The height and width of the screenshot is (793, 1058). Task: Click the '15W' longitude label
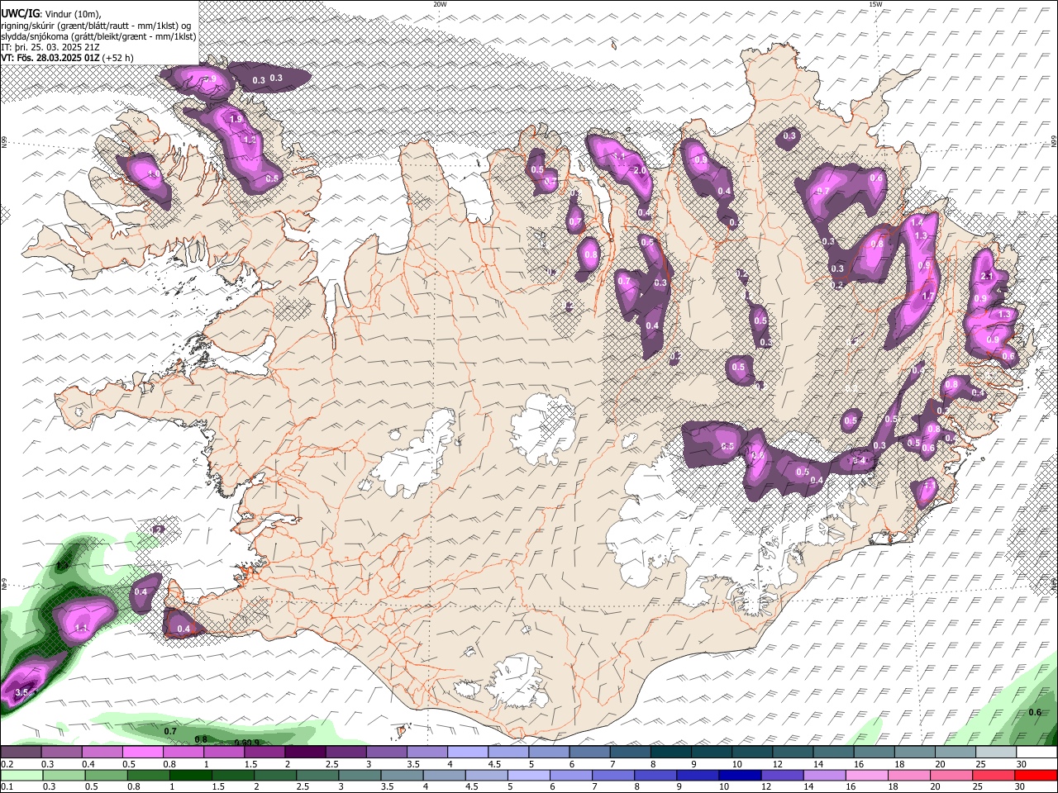click(875, 4)
